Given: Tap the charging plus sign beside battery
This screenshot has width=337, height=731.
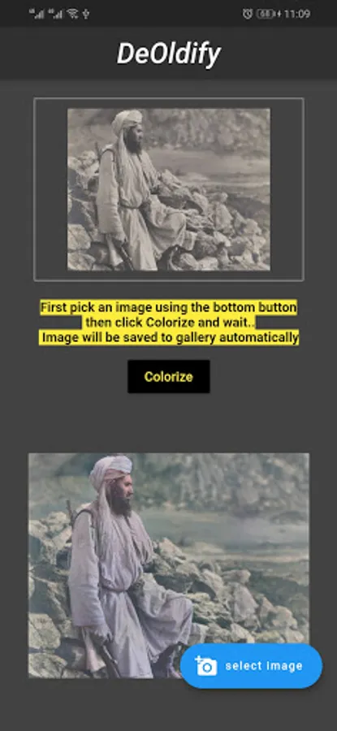Looking at the screenshot, I should click(279, 14).
